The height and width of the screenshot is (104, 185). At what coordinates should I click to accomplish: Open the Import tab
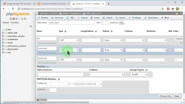click(121, 18)
